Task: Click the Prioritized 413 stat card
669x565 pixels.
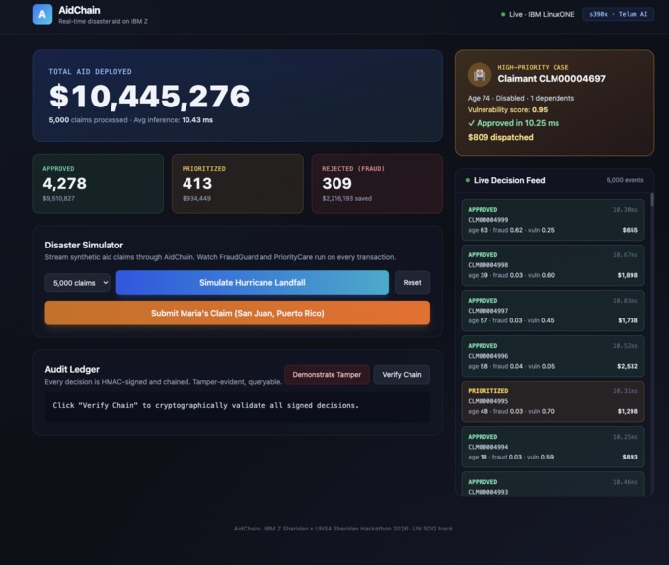Action: tap(237, 183)
